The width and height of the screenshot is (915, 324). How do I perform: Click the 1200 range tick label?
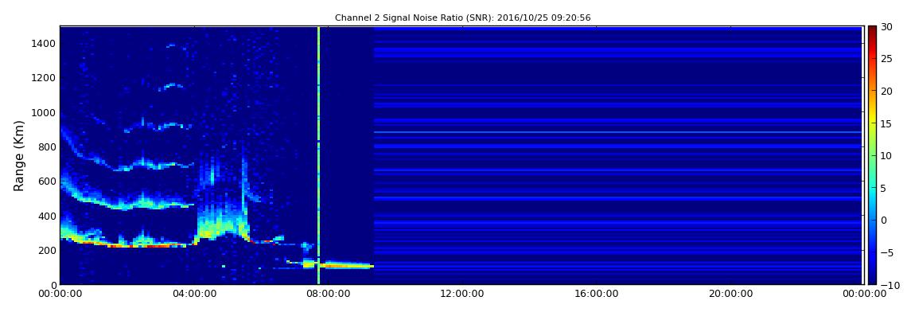click(x=45, y=78)
